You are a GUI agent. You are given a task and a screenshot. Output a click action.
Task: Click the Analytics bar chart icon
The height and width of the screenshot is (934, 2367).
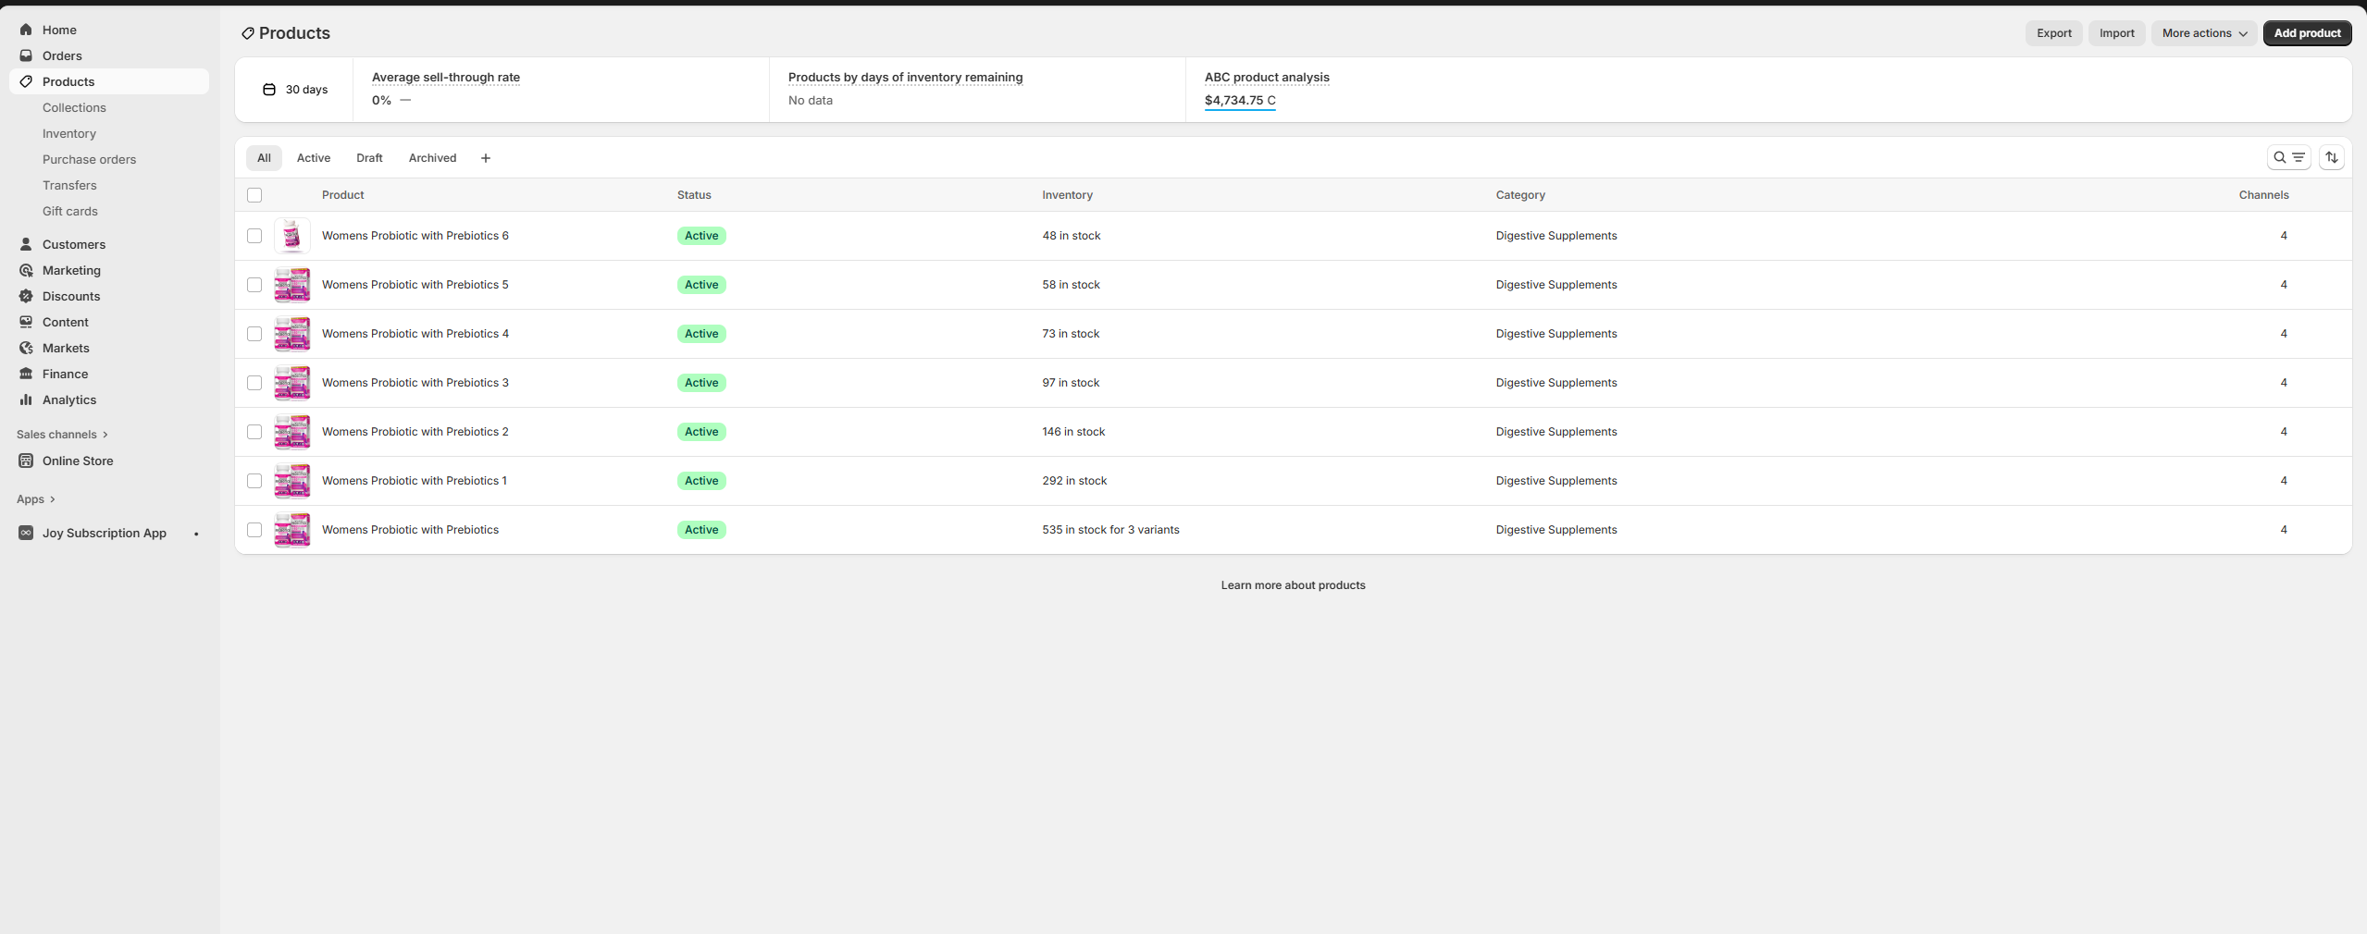pyautogui.click(x=26, y=399)
